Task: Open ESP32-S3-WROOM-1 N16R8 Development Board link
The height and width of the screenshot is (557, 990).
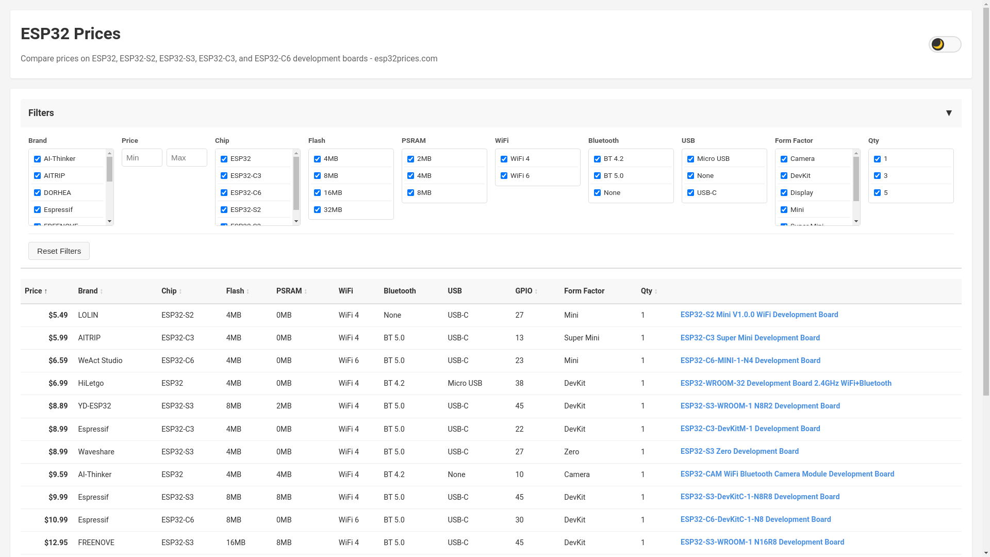Action: coord(762,542)
